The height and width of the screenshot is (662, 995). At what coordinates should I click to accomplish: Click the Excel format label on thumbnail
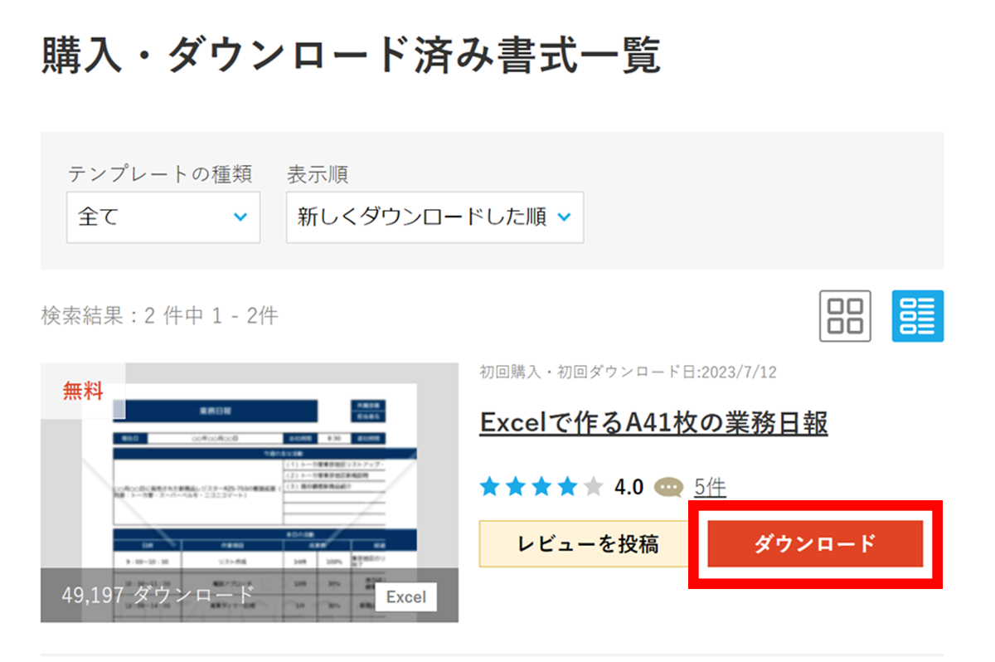[x=406, y=597]
